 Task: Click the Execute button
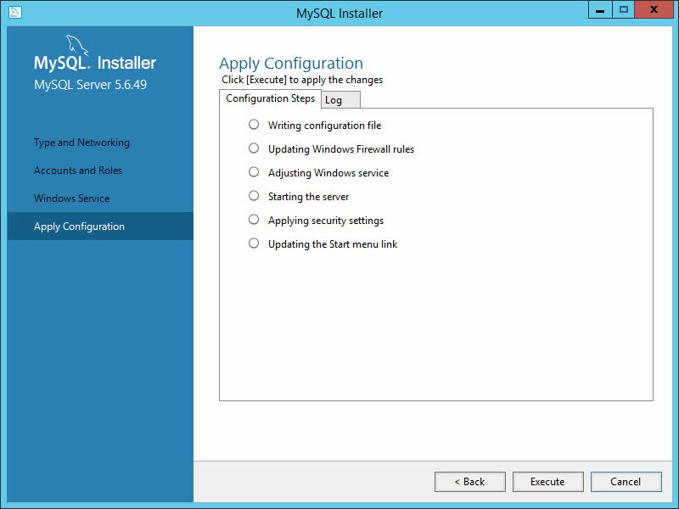click(547, 482)
